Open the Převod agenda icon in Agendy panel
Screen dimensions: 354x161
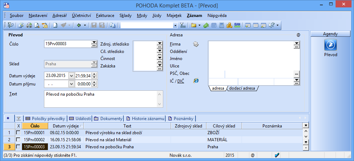pos(331,45)
